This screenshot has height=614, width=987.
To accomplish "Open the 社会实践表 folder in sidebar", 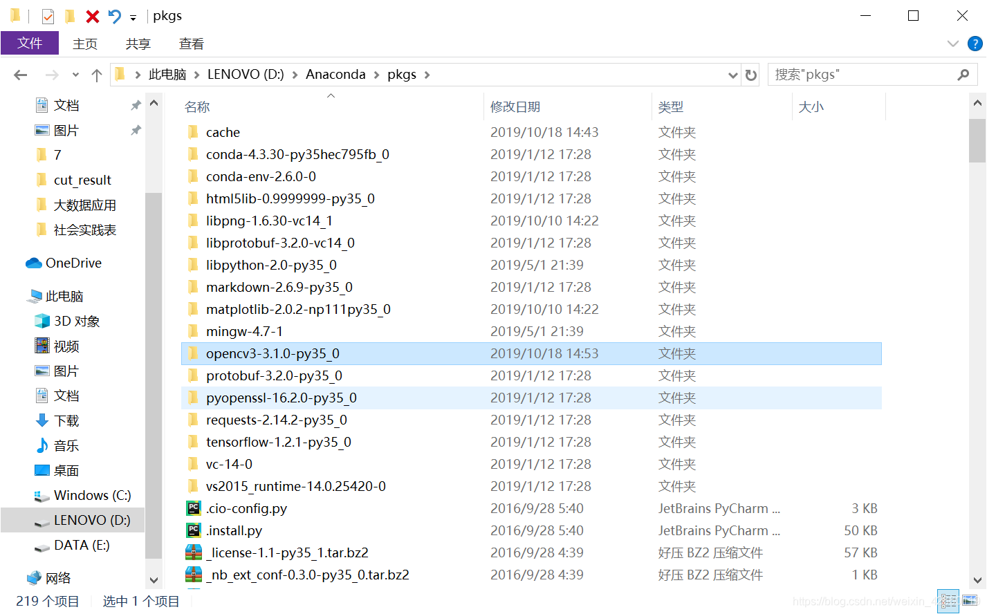I will click(85, 230).
